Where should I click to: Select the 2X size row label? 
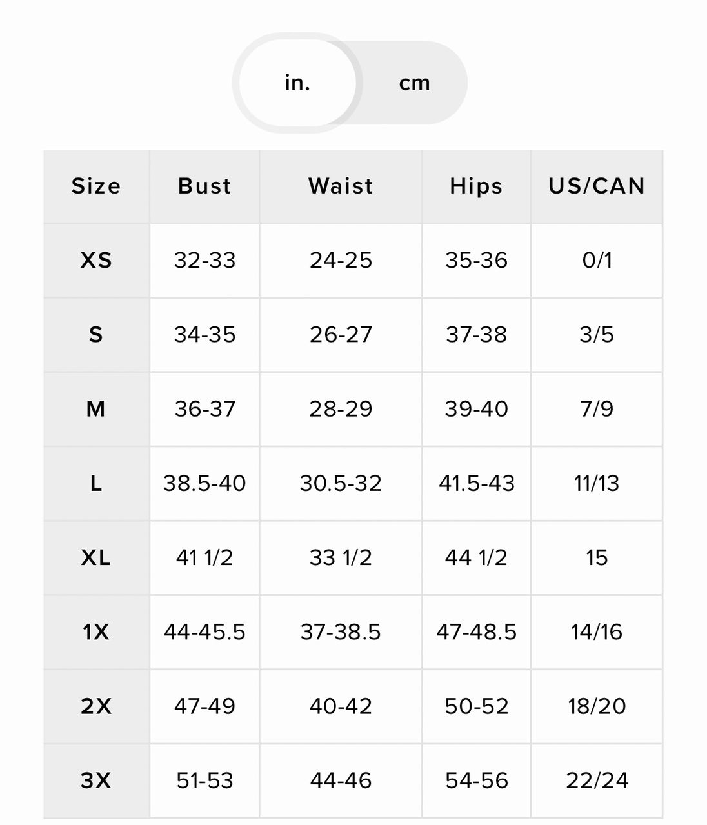pyautogui.click(x=96, y=706)
